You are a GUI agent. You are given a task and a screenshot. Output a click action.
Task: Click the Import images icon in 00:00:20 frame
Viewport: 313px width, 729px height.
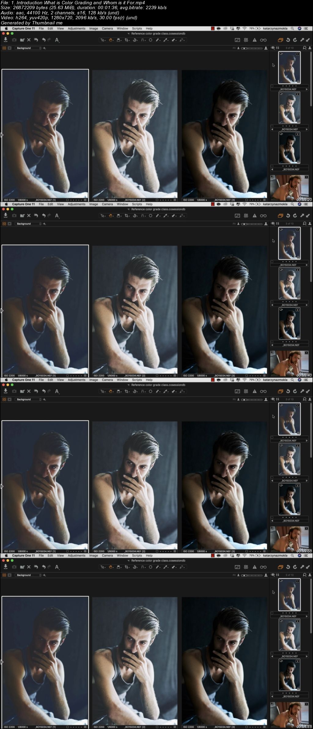6,40
